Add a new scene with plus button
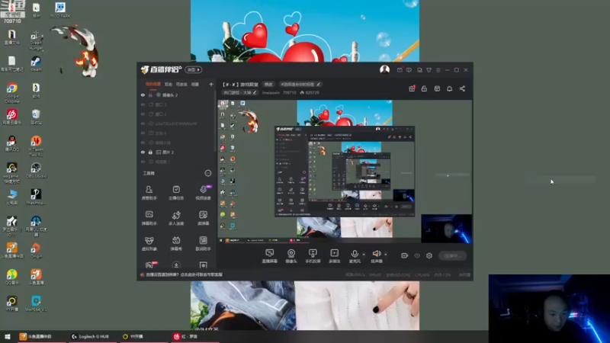The height and width of the screenshot is (343, 610). 211,84
